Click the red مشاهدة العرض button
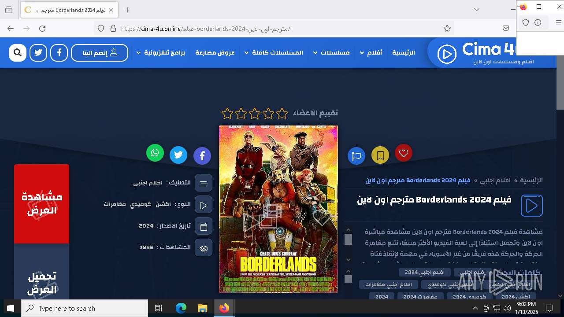This screenshot has width=564, height=317. point(41,204)
